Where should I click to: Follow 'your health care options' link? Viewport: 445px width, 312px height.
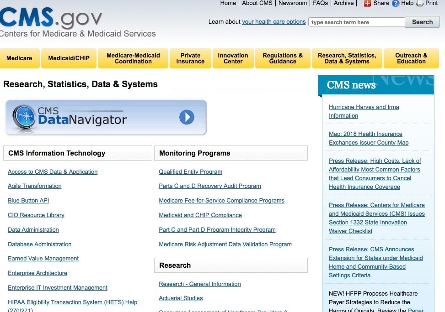pyautogui.click(x=273, y=22)
